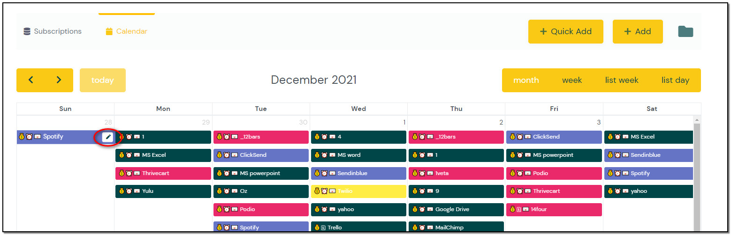Select the Calendar tab
The width and height of the screenshot is (731, 235).
127,31
